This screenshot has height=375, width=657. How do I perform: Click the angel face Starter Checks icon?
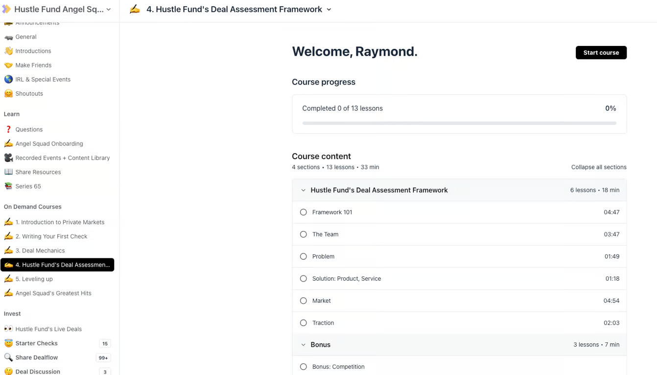point(8,343)
